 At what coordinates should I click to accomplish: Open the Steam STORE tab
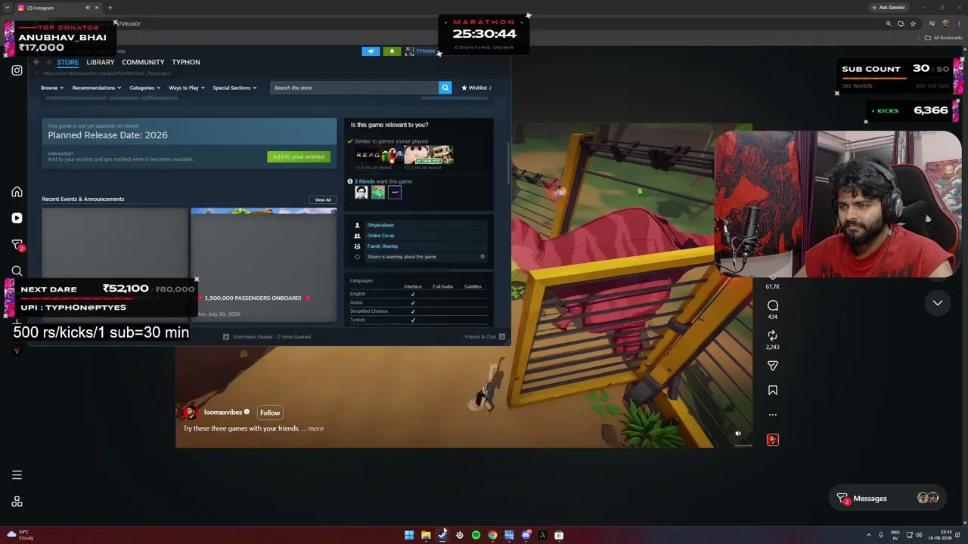point(67,62)
